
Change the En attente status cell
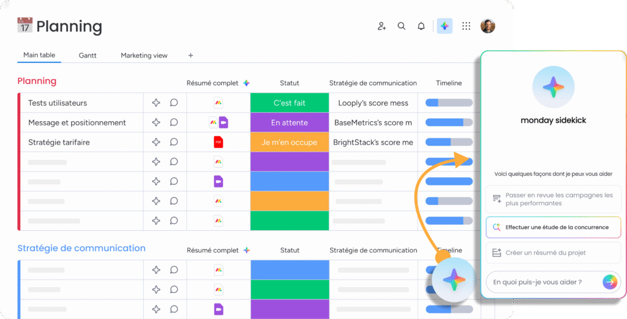click(290, 122)
